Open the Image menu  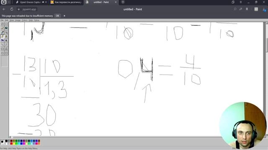pyautogui.click(x=18, y=20)
